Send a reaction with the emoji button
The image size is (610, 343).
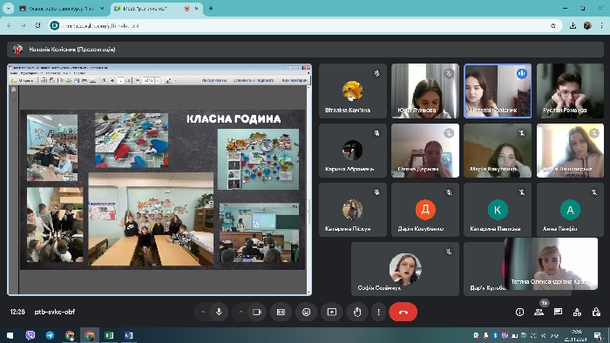point(306,312)
